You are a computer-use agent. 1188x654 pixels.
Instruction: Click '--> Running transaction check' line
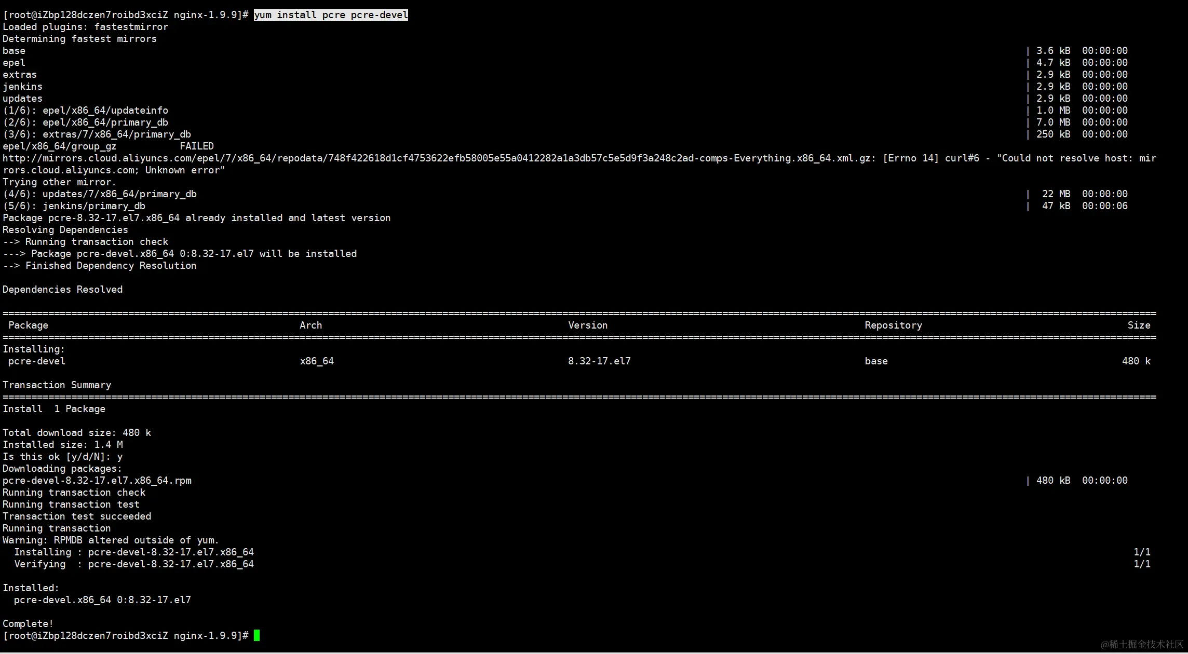tap(86, 242)
